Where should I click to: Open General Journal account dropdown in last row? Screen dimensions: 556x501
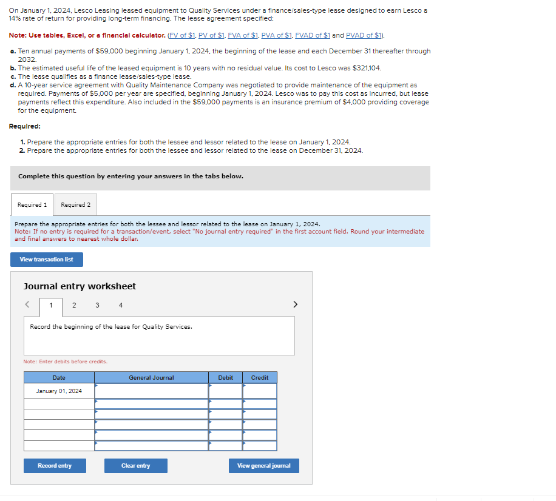tap(151, 446)
